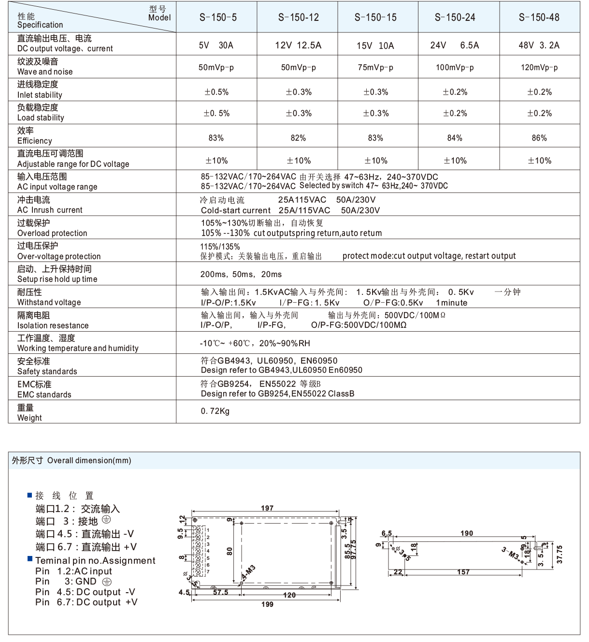Screen dimensions: 589x642
Task: Click the 120mVp-p wave and noise value
Action: 539,68
